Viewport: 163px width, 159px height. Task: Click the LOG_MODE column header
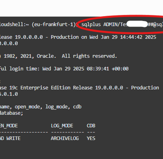click(x=62, y=126)
